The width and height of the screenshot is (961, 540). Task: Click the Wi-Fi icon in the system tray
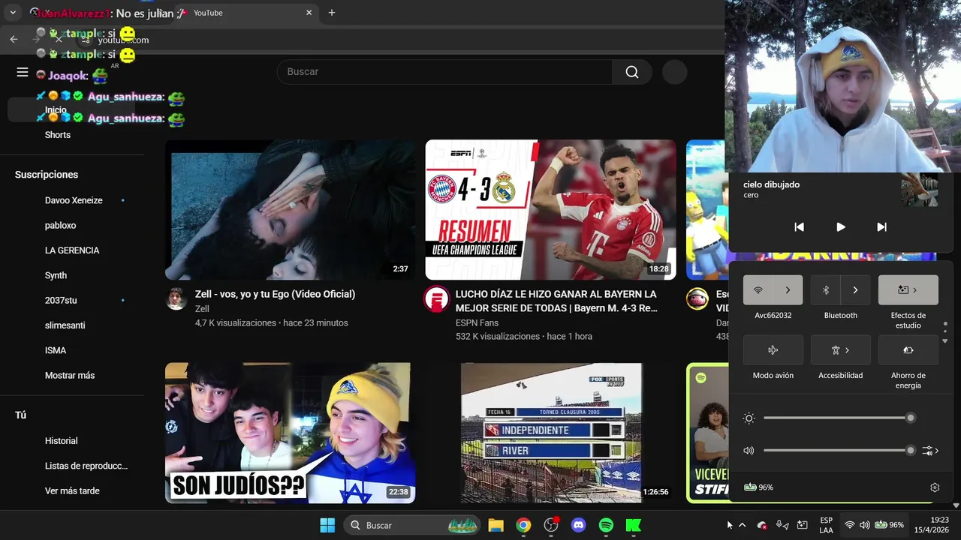(850, 525)
